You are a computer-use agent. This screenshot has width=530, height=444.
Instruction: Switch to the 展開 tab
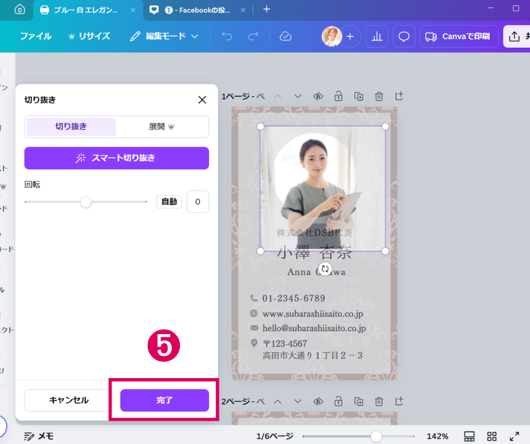pos(162,127)
